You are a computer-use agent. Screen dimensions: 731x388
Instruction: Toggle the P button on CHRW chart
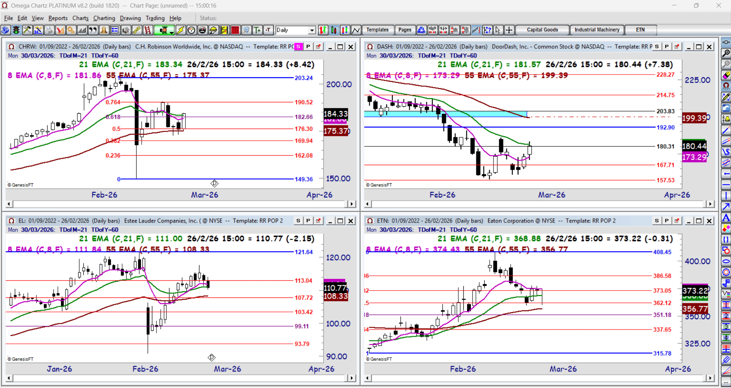308,46
